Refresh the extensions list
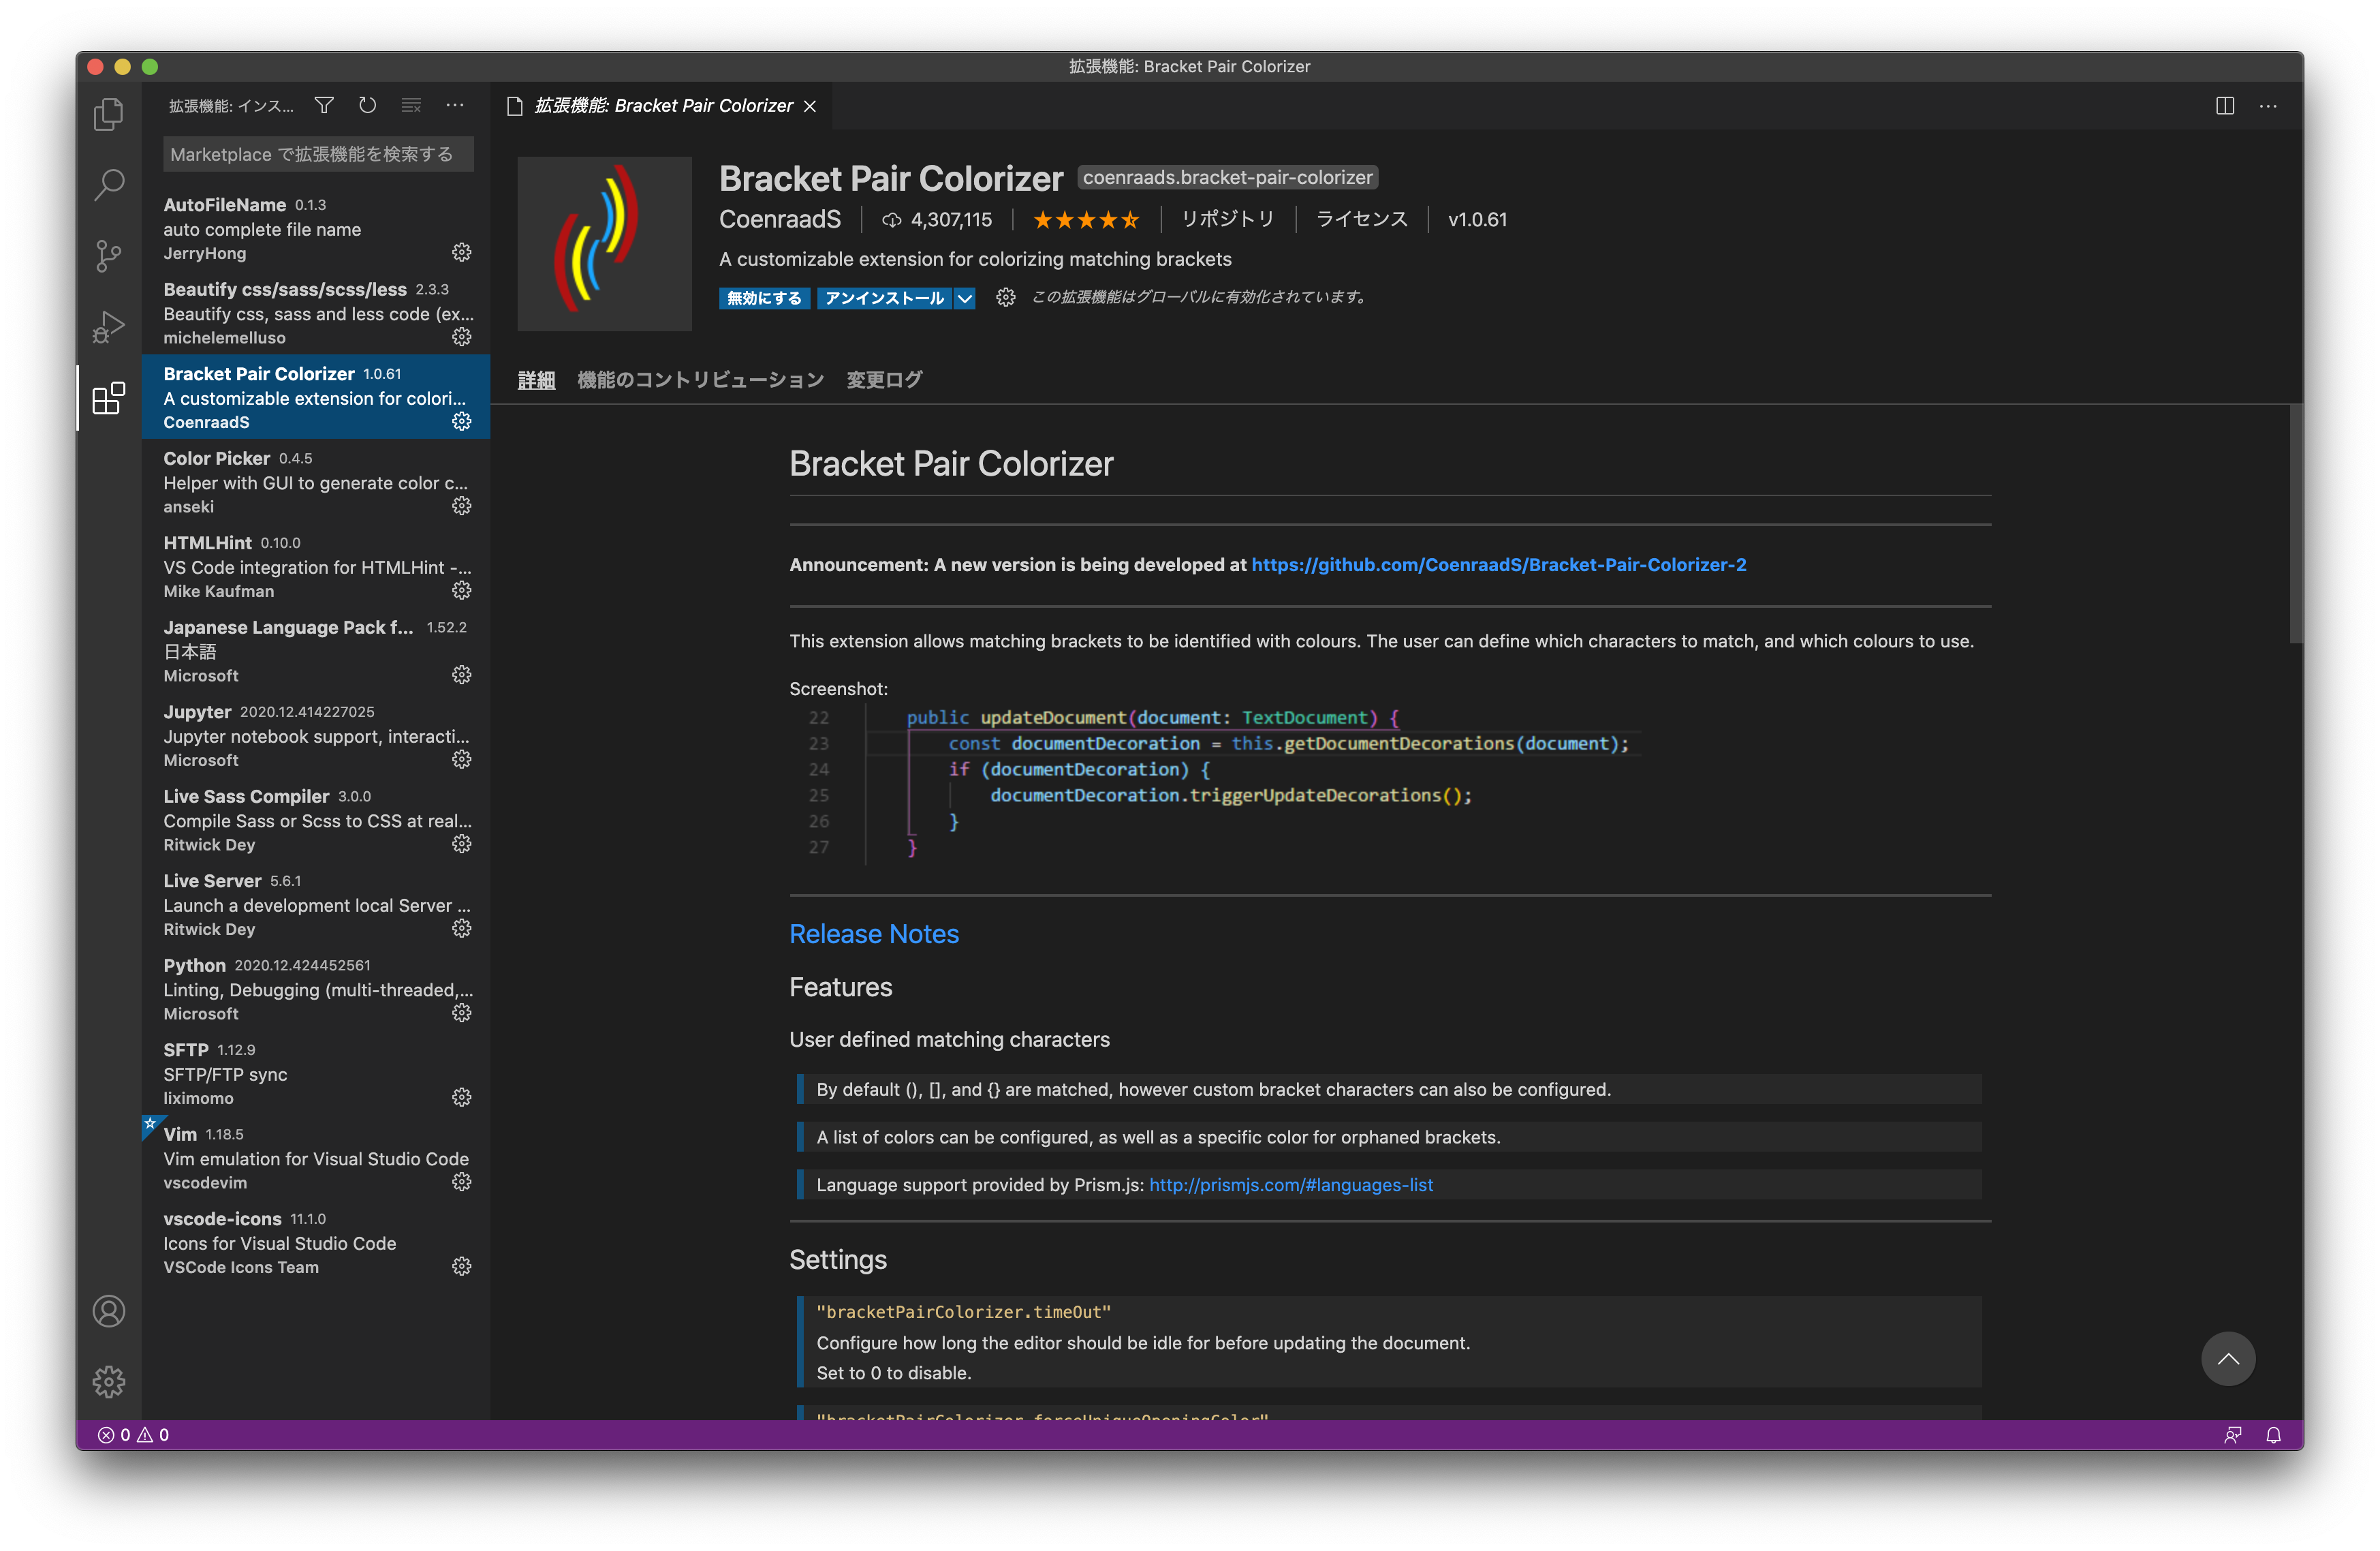The width and height of the screenshot is (2380, 1551). pos(368,105)
